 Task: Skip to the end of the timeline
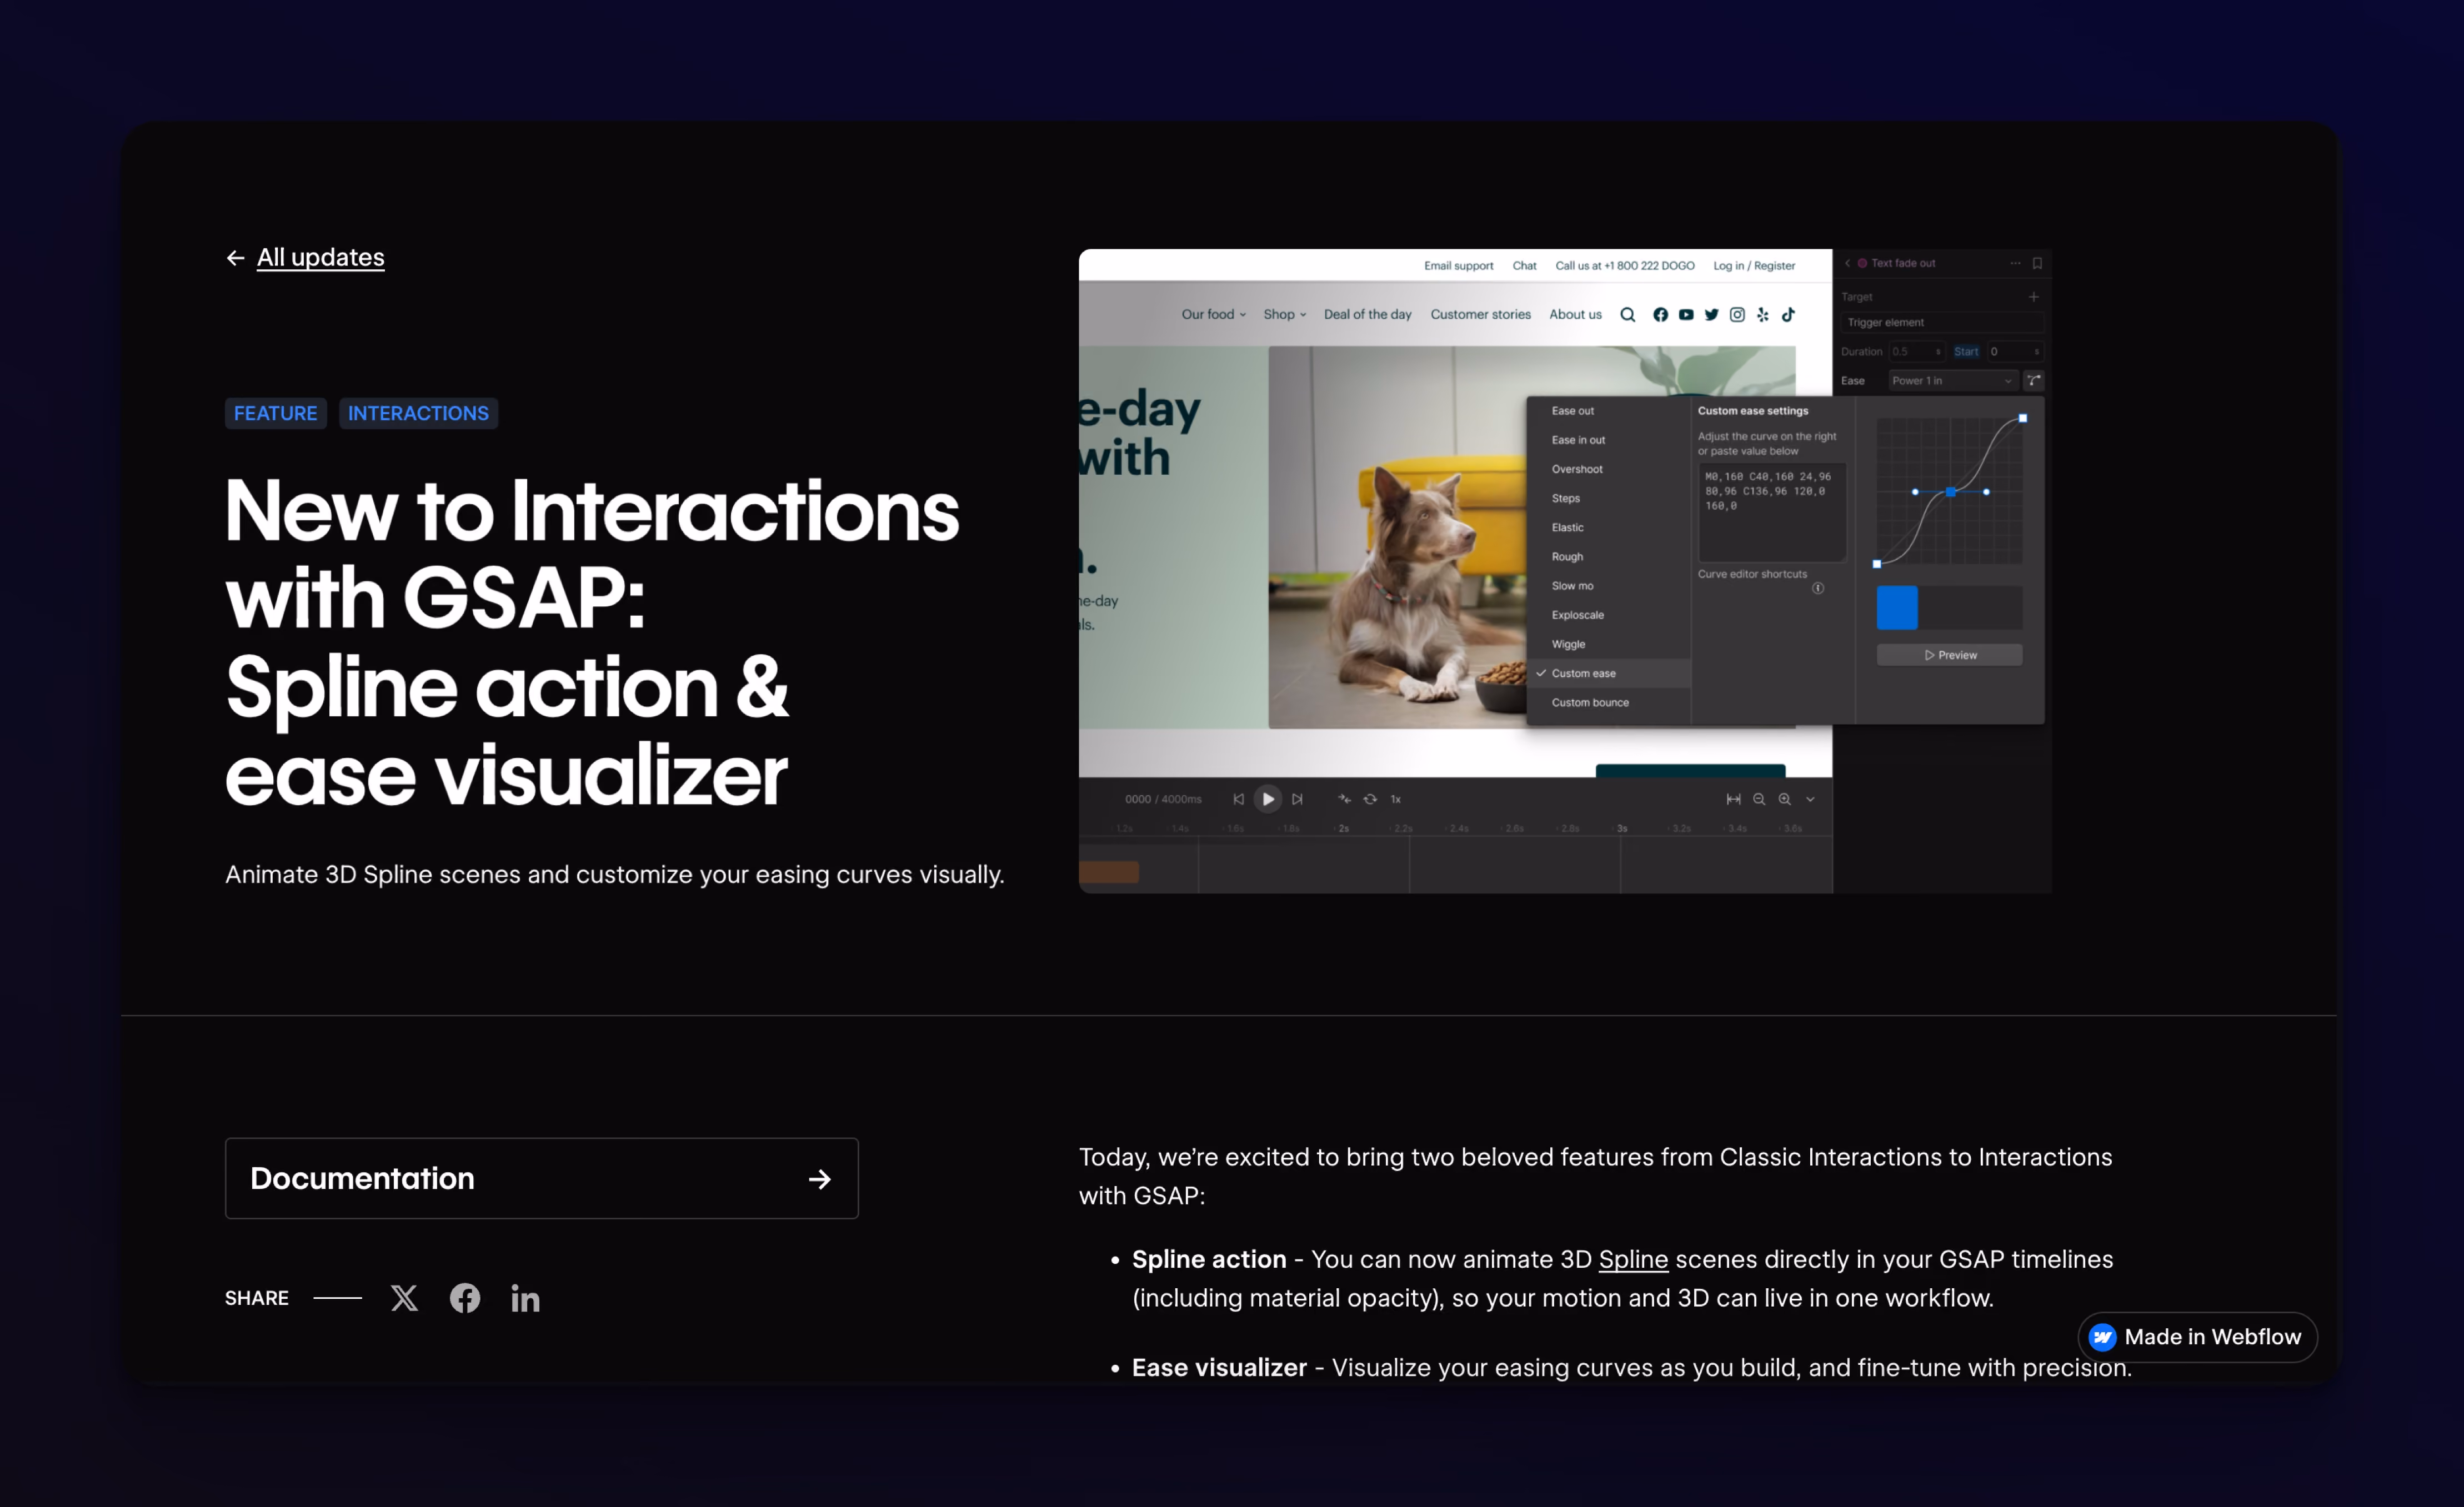click(1297, 800)
